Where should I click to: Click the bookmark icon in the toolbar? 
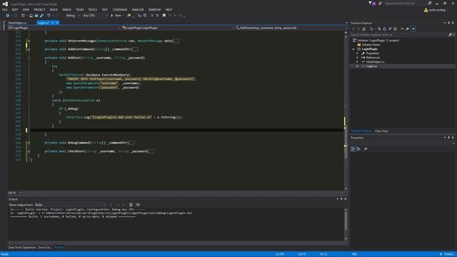click(164, 16)
